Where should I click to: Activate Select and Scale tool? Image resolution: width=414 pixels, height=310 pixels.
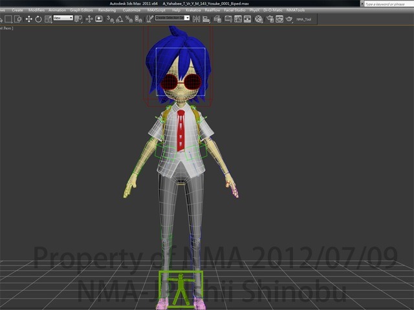tap(49, 19)
